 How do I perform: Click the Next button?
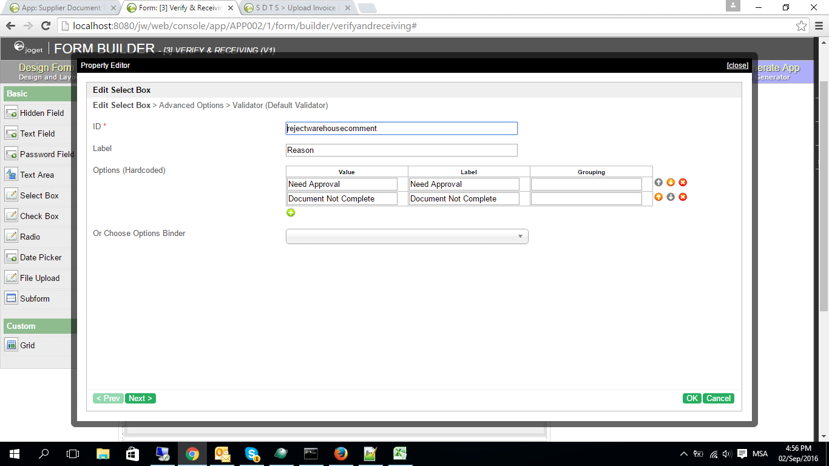click(140, 399)
